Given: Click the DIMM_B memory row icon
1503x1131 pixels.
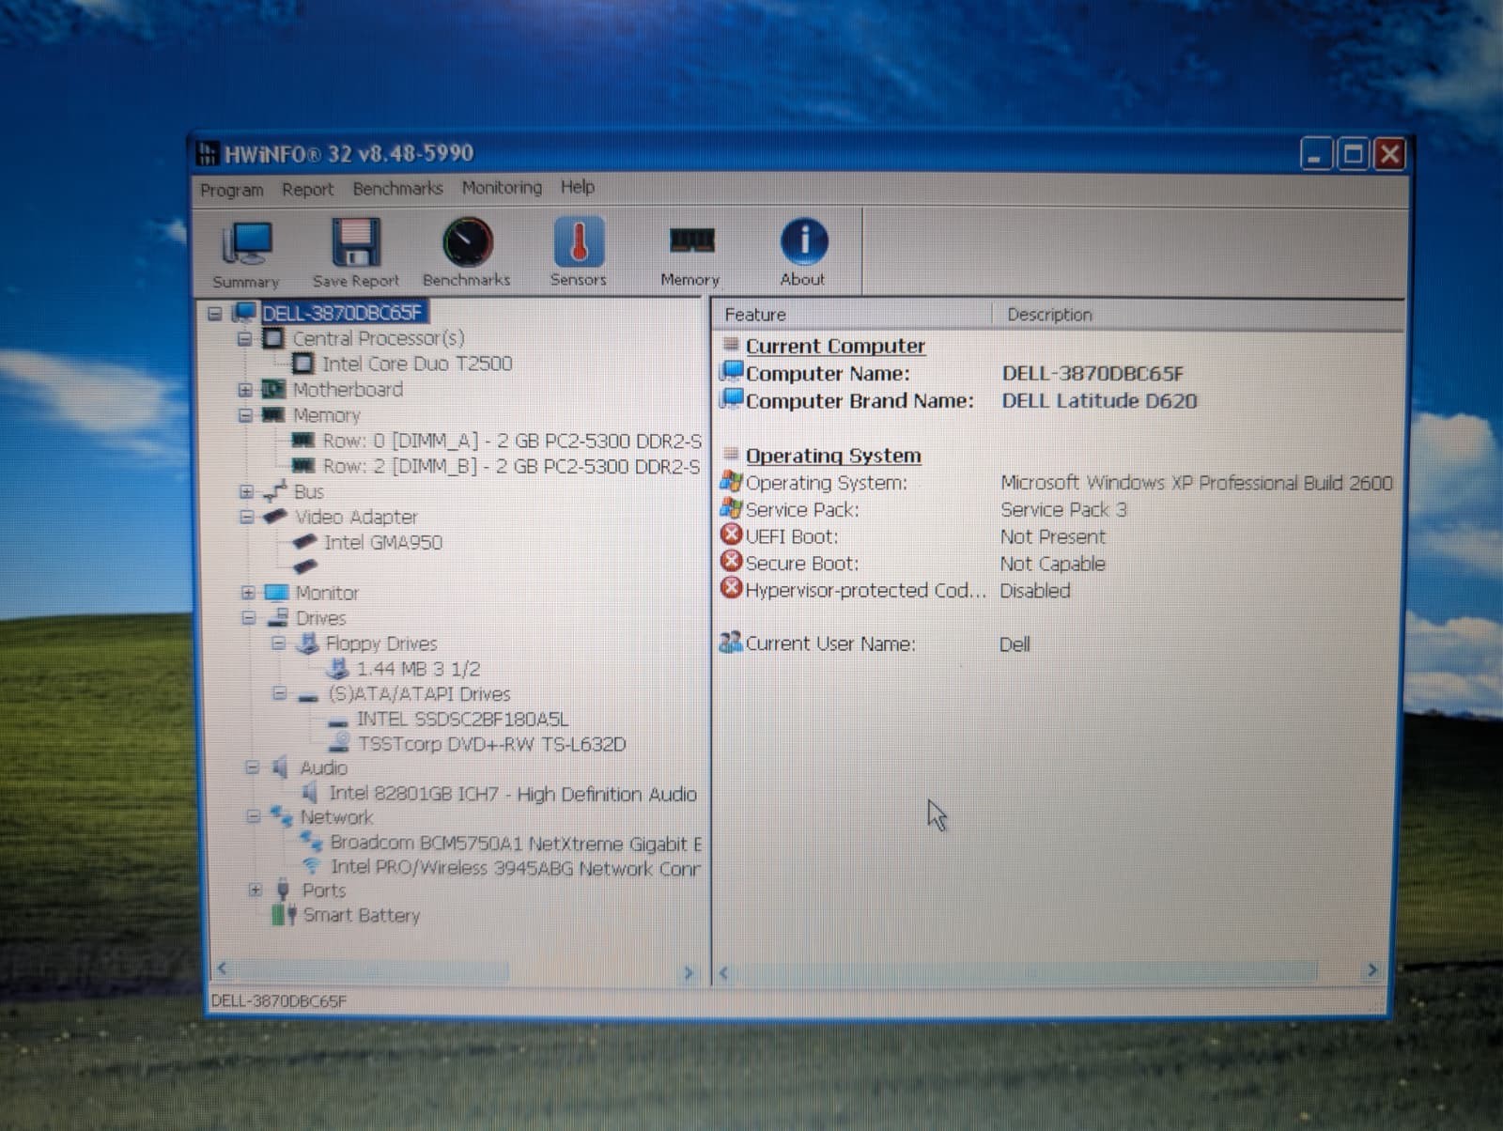Looking at the screenshot, I should [302, 465].
